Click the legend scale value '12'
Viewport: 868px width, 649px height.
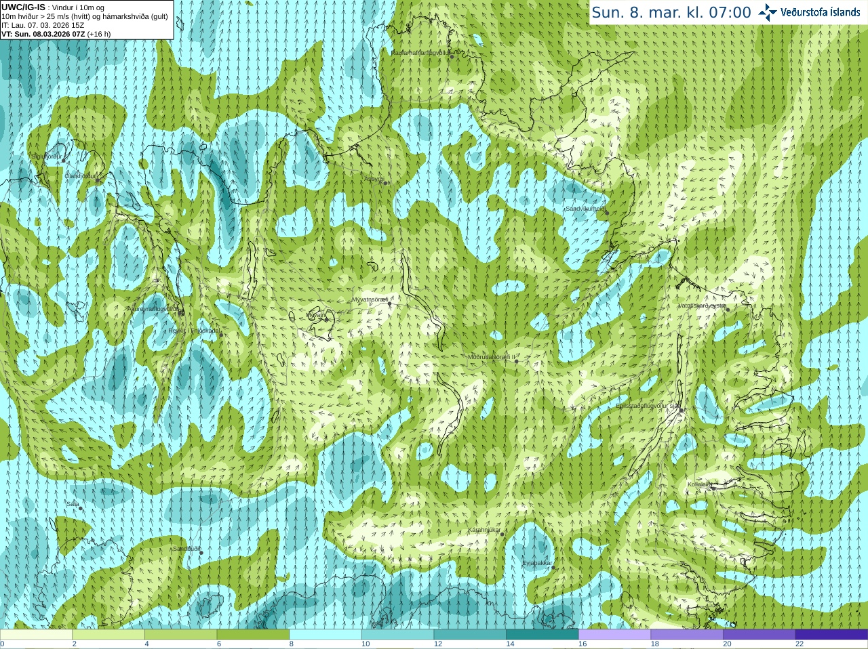coord(438,644)
